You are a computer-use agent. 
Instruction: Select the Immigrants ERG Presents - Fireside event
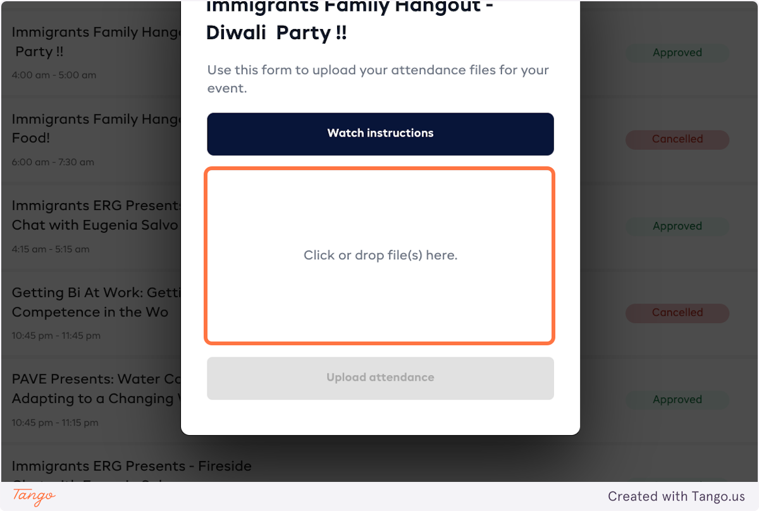tap(132, 467)
